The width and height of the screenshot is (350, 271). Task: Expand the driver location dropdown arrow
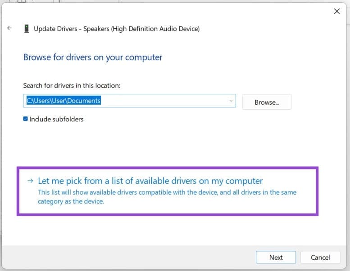pos(231,101)
